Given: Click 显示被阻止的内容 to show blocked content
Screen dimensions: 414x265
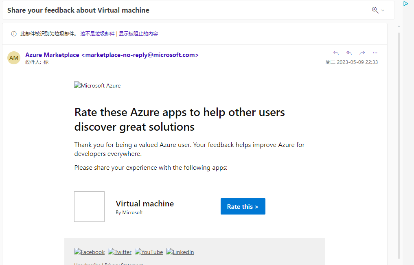Looking at the screenshot, I should pyautogui.click(x=138, y=34).
